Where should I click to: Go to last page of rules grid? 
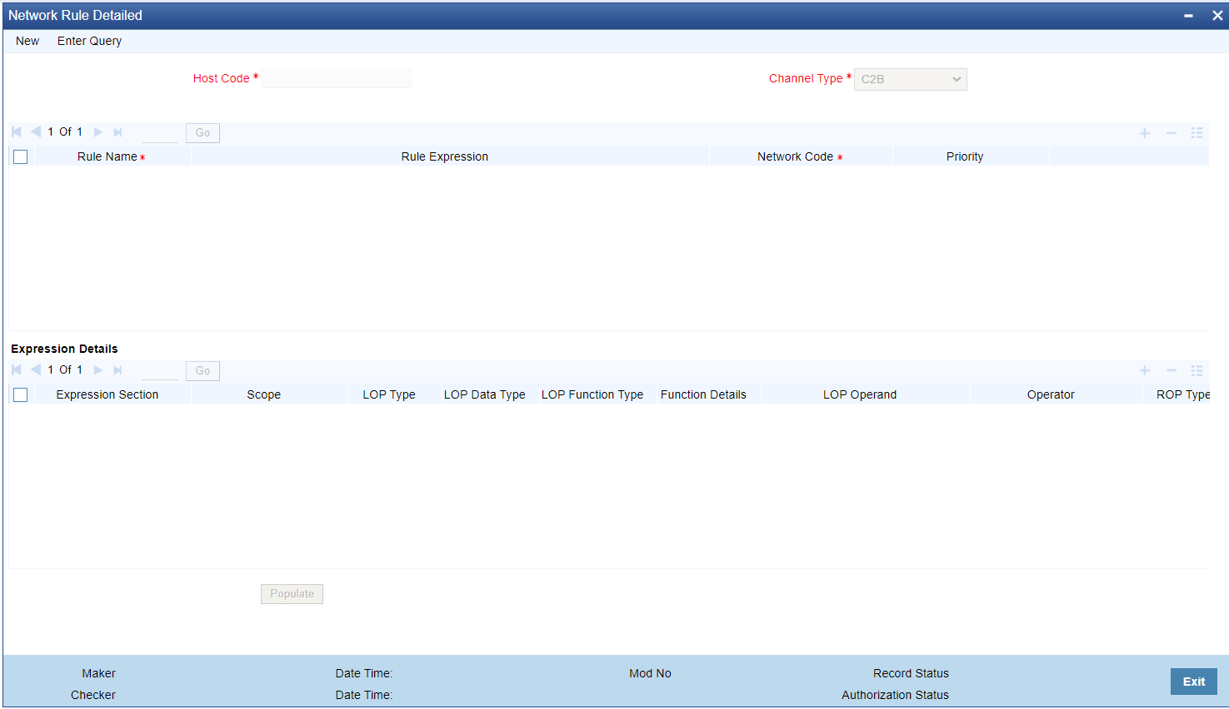tap(117, 132)
